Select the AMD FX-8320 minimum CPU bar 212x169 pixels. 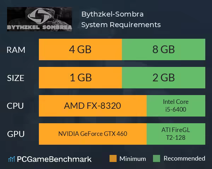point(93,106)
